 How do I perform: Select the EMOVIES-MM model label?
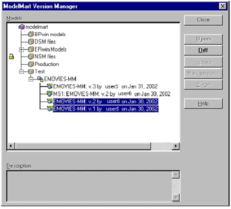click(60, 79)
